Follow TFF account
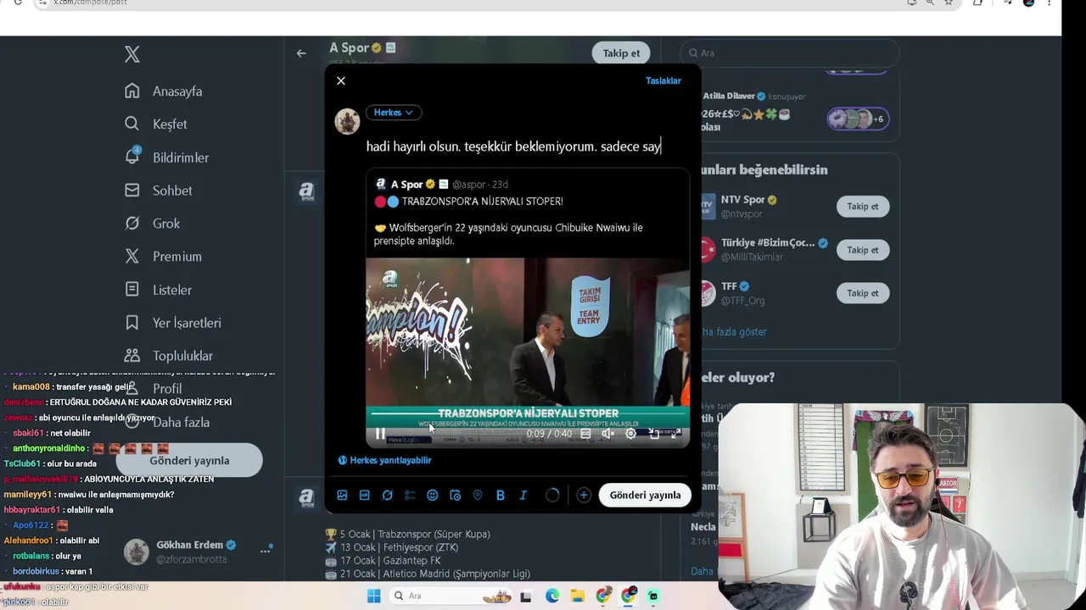This screenshot has height=610, width=1086. click(863, 293)
